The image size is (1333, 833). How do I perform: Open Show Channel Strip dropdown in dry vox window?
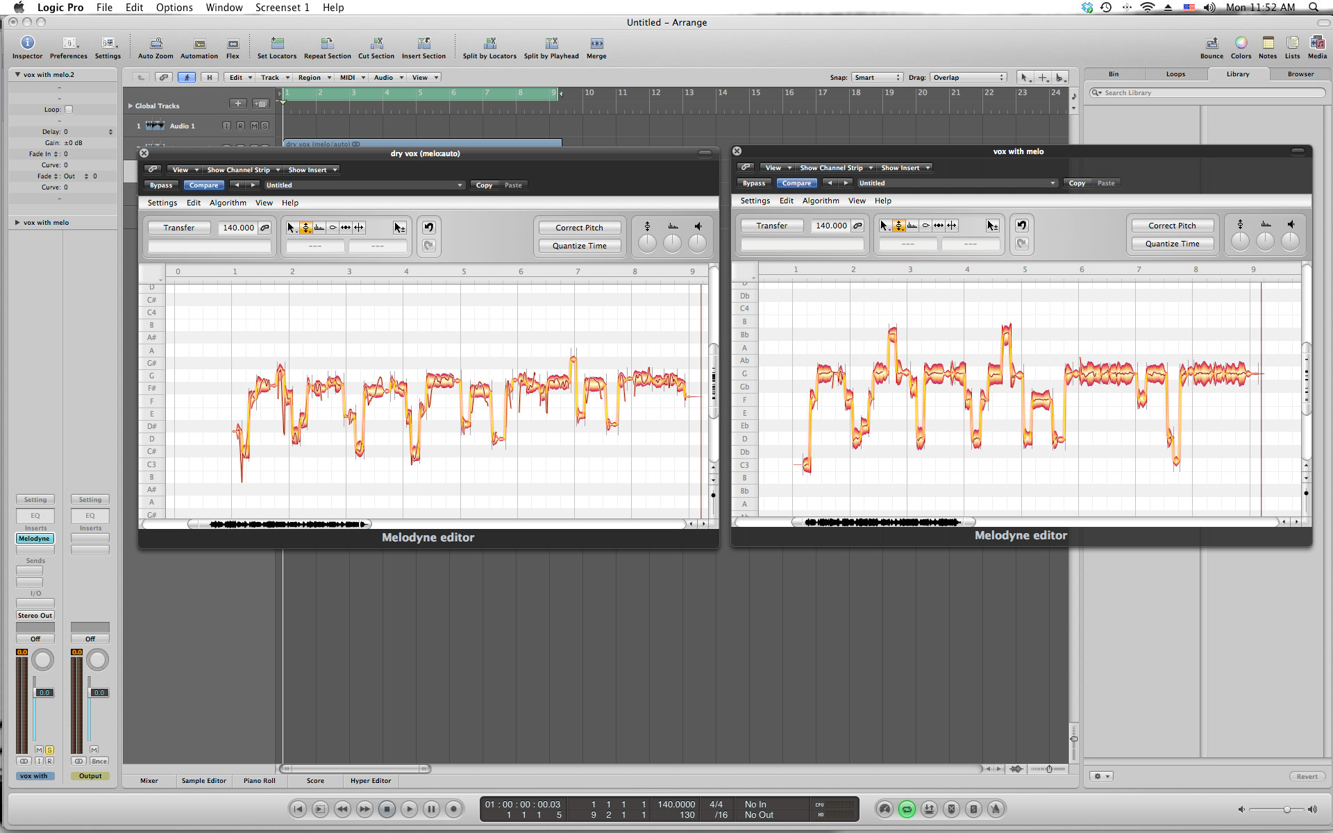243,170
